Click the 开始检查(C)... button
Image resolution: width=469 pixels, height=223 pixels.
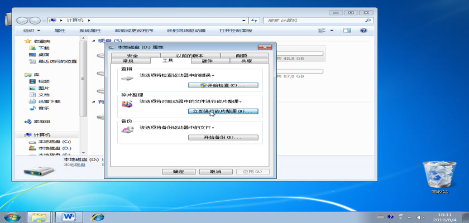pyautogui.click(x=223, y=85)
